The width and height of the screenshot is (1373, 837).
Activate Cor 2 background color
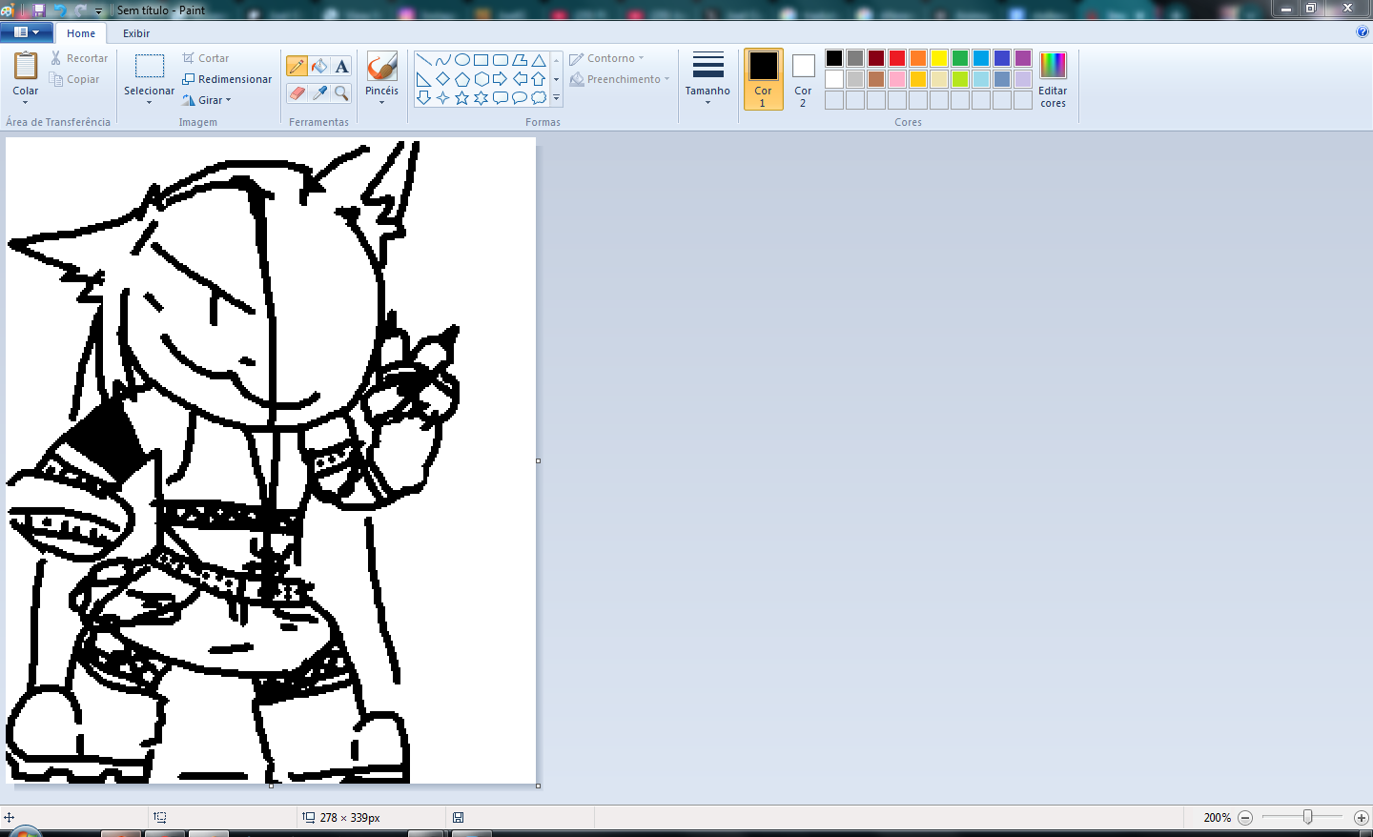[x=803, y=79]
